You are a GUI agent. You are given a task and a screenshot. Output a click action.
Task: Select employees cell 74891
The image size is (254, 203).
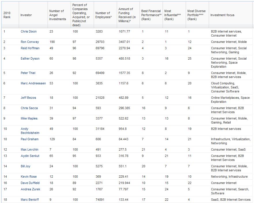point(100,200)
